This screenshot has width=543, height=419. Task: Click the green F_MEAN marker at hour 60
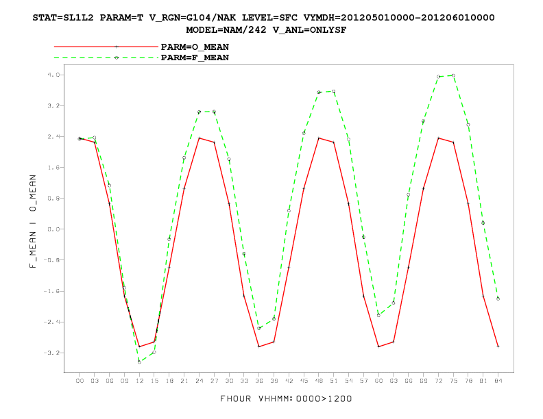click(x=378, y=316)
